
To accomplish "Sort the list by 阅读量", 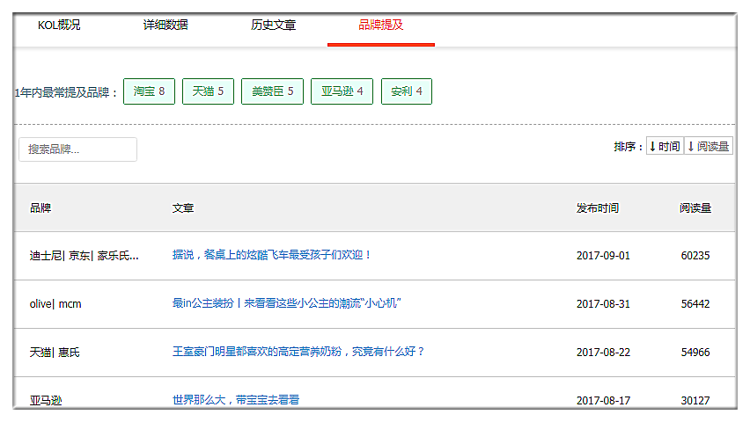I will tap(708, 147).
